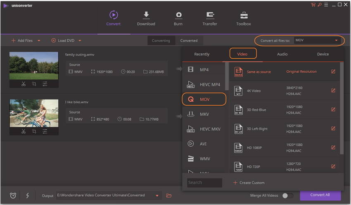The image size is (351, 205).
Task: Click the Add Files button
Action: click(x=22, y=41)
